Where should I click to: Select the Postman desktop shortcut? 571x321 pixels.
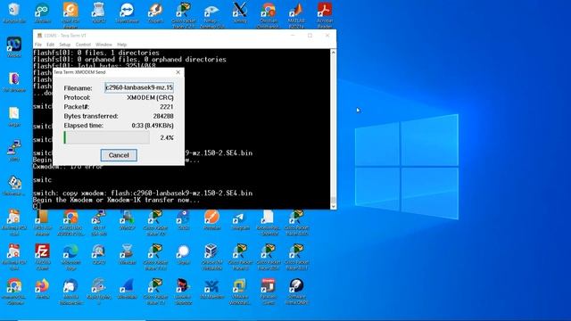(x=211, y=220)
